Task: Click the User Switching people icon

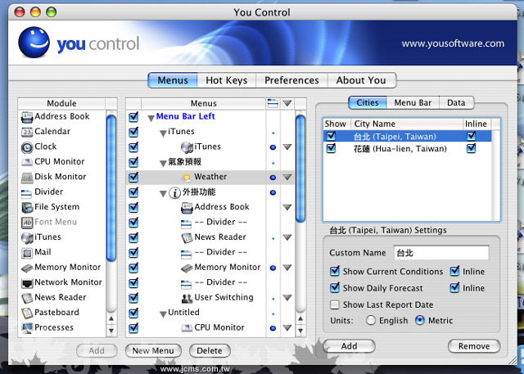Action: pyautogui.click(x=187, y=298)
